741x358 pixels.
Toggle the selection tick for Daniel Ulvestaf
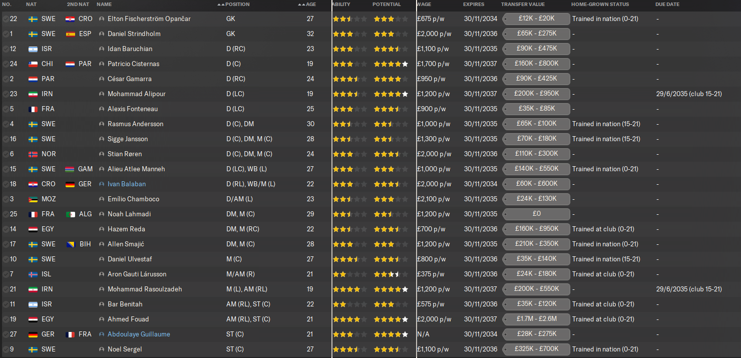(6, 259)
